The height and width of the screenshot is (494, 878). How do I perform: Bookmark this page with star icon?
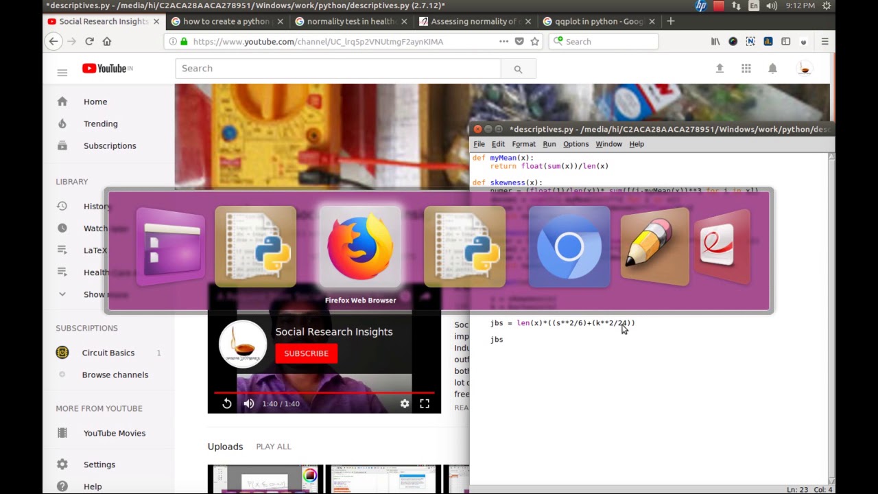535,41
